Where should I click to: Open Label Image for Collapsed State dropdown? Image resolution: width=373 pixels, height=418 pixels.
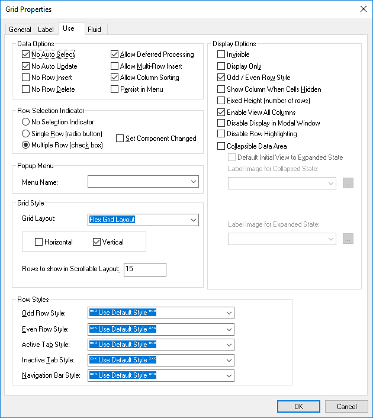[x=282, y=184]
